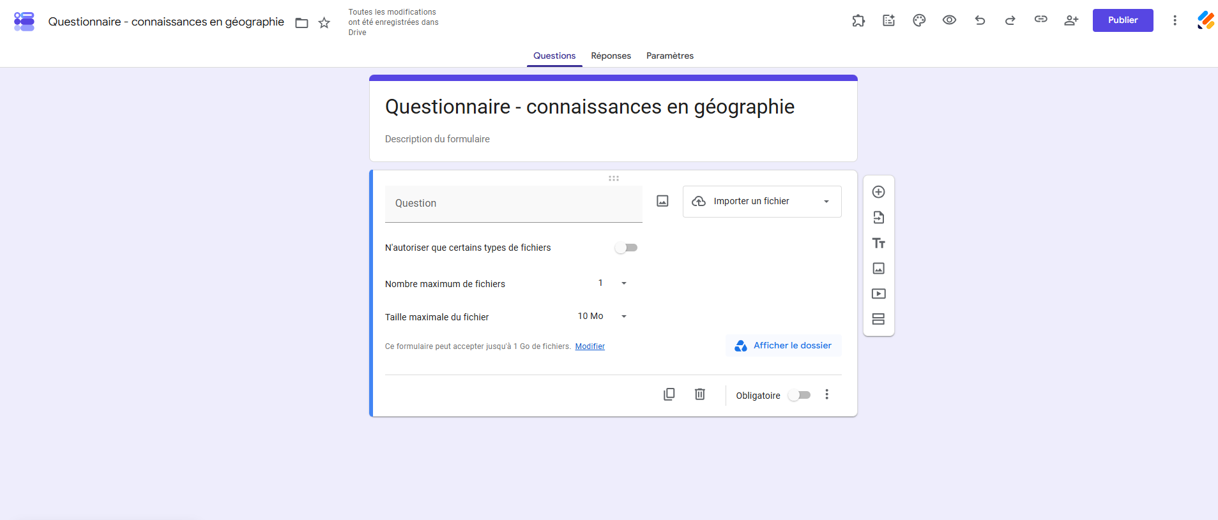Open the add-ons puzzle icon
1218x520 pixels.
point(858,20)
